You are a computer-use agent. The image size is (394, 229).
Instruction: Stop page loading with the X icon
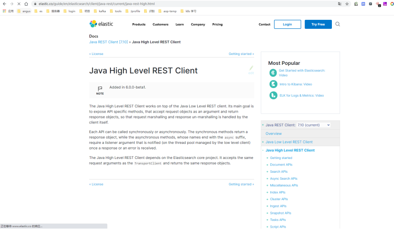[x=19, y=4]
